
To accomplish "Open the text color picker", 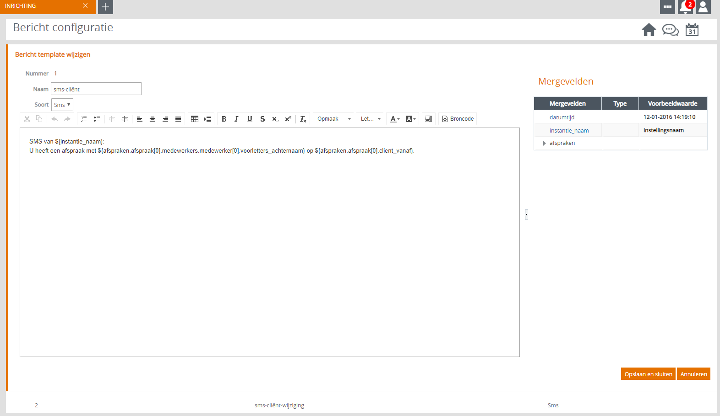I will point(395,119).
